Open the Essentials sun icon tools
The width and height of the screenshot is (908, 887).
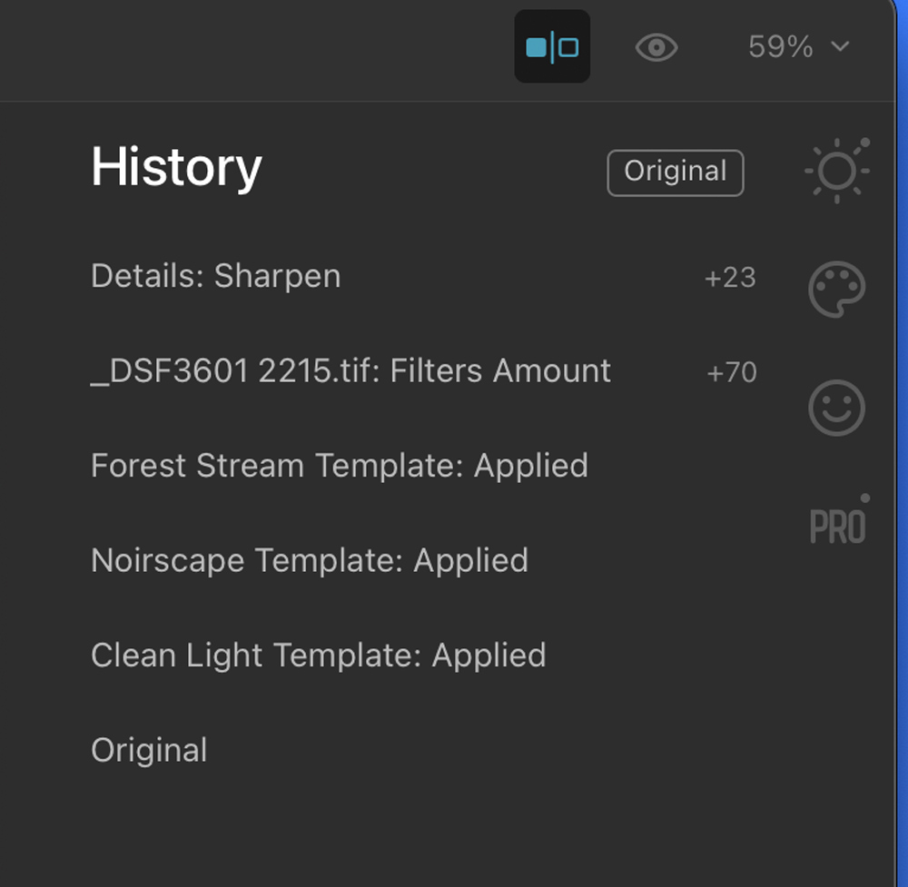837,171
